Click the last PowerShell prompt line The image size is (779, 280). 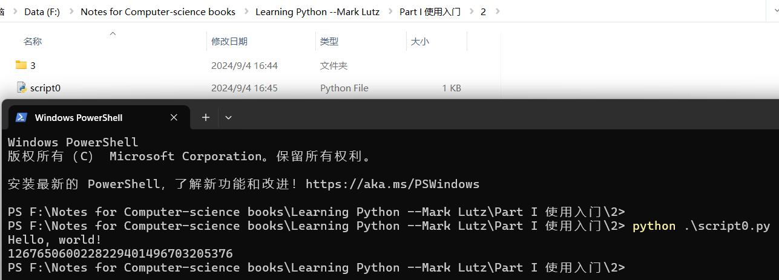click(x=316, y=267)
